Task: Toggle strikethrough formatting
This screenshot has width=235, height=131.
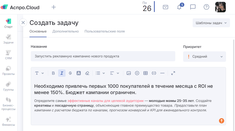Action: click(70, 73)
